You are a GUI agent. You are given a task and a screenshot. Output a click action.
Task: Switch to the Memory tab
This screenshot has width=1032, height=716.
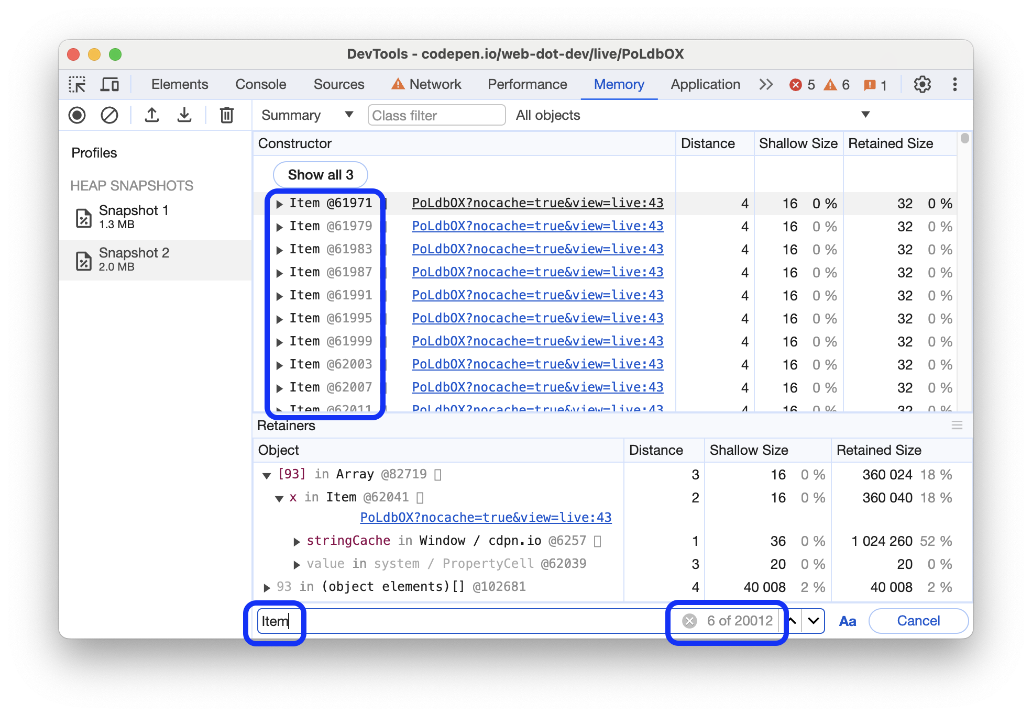click(620, 84)
